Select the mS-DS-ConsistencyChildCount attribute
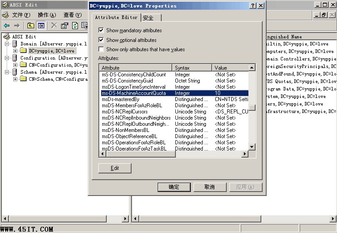This screenshot has width=337, height=233. tap(134, 75)
